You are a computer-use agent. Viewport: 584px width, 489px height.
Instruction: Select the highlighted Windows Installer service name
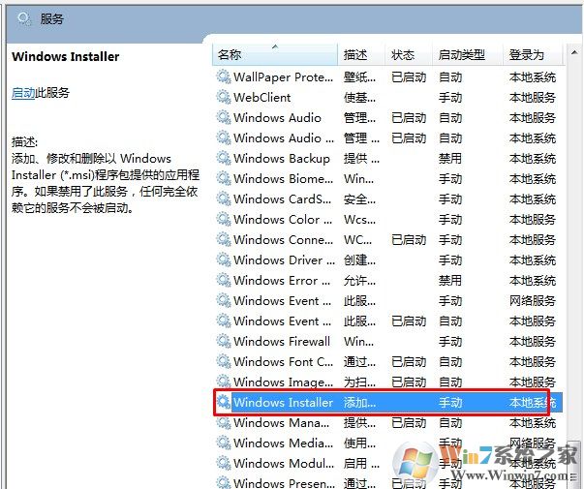click(x=283, y=402)
